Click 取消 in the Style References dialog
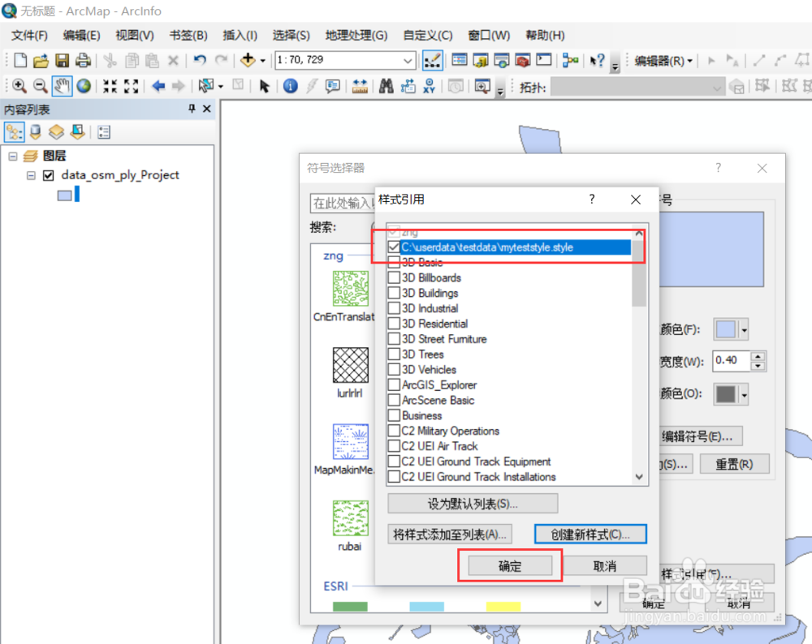The height and width of the screenshot is (644, 812). point(605,566)
